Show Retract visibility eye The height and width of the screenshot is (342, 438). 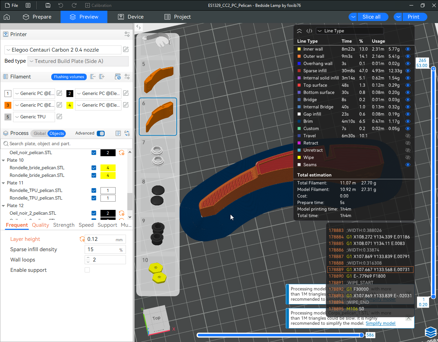tap(408, 143)
